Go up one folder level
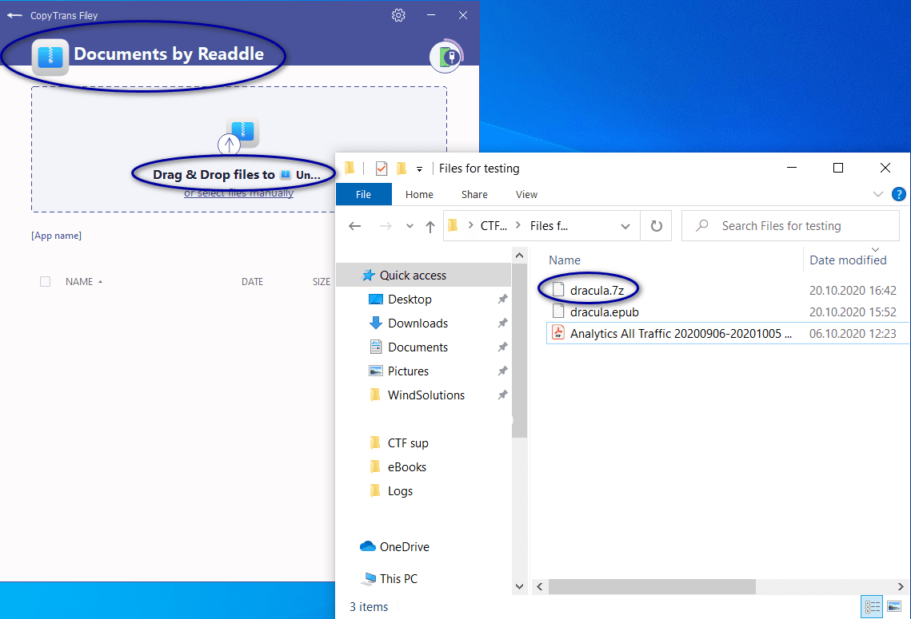The image size is (911, 619). click(430, 226)
